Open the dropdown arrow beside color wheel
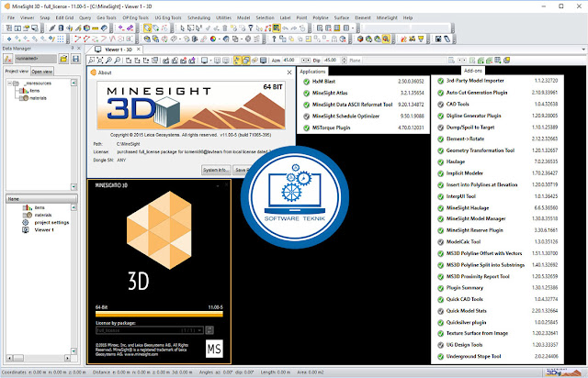 pos(219,39)
